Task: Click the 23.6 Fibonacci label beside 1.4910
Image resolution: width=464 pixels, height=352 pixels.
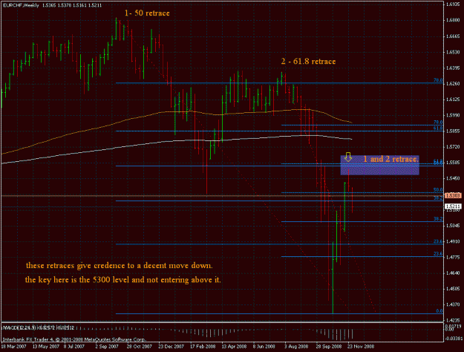Action: pos(438,241)
